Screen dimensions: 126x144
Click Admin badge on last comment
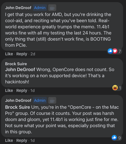click(40, 100)
